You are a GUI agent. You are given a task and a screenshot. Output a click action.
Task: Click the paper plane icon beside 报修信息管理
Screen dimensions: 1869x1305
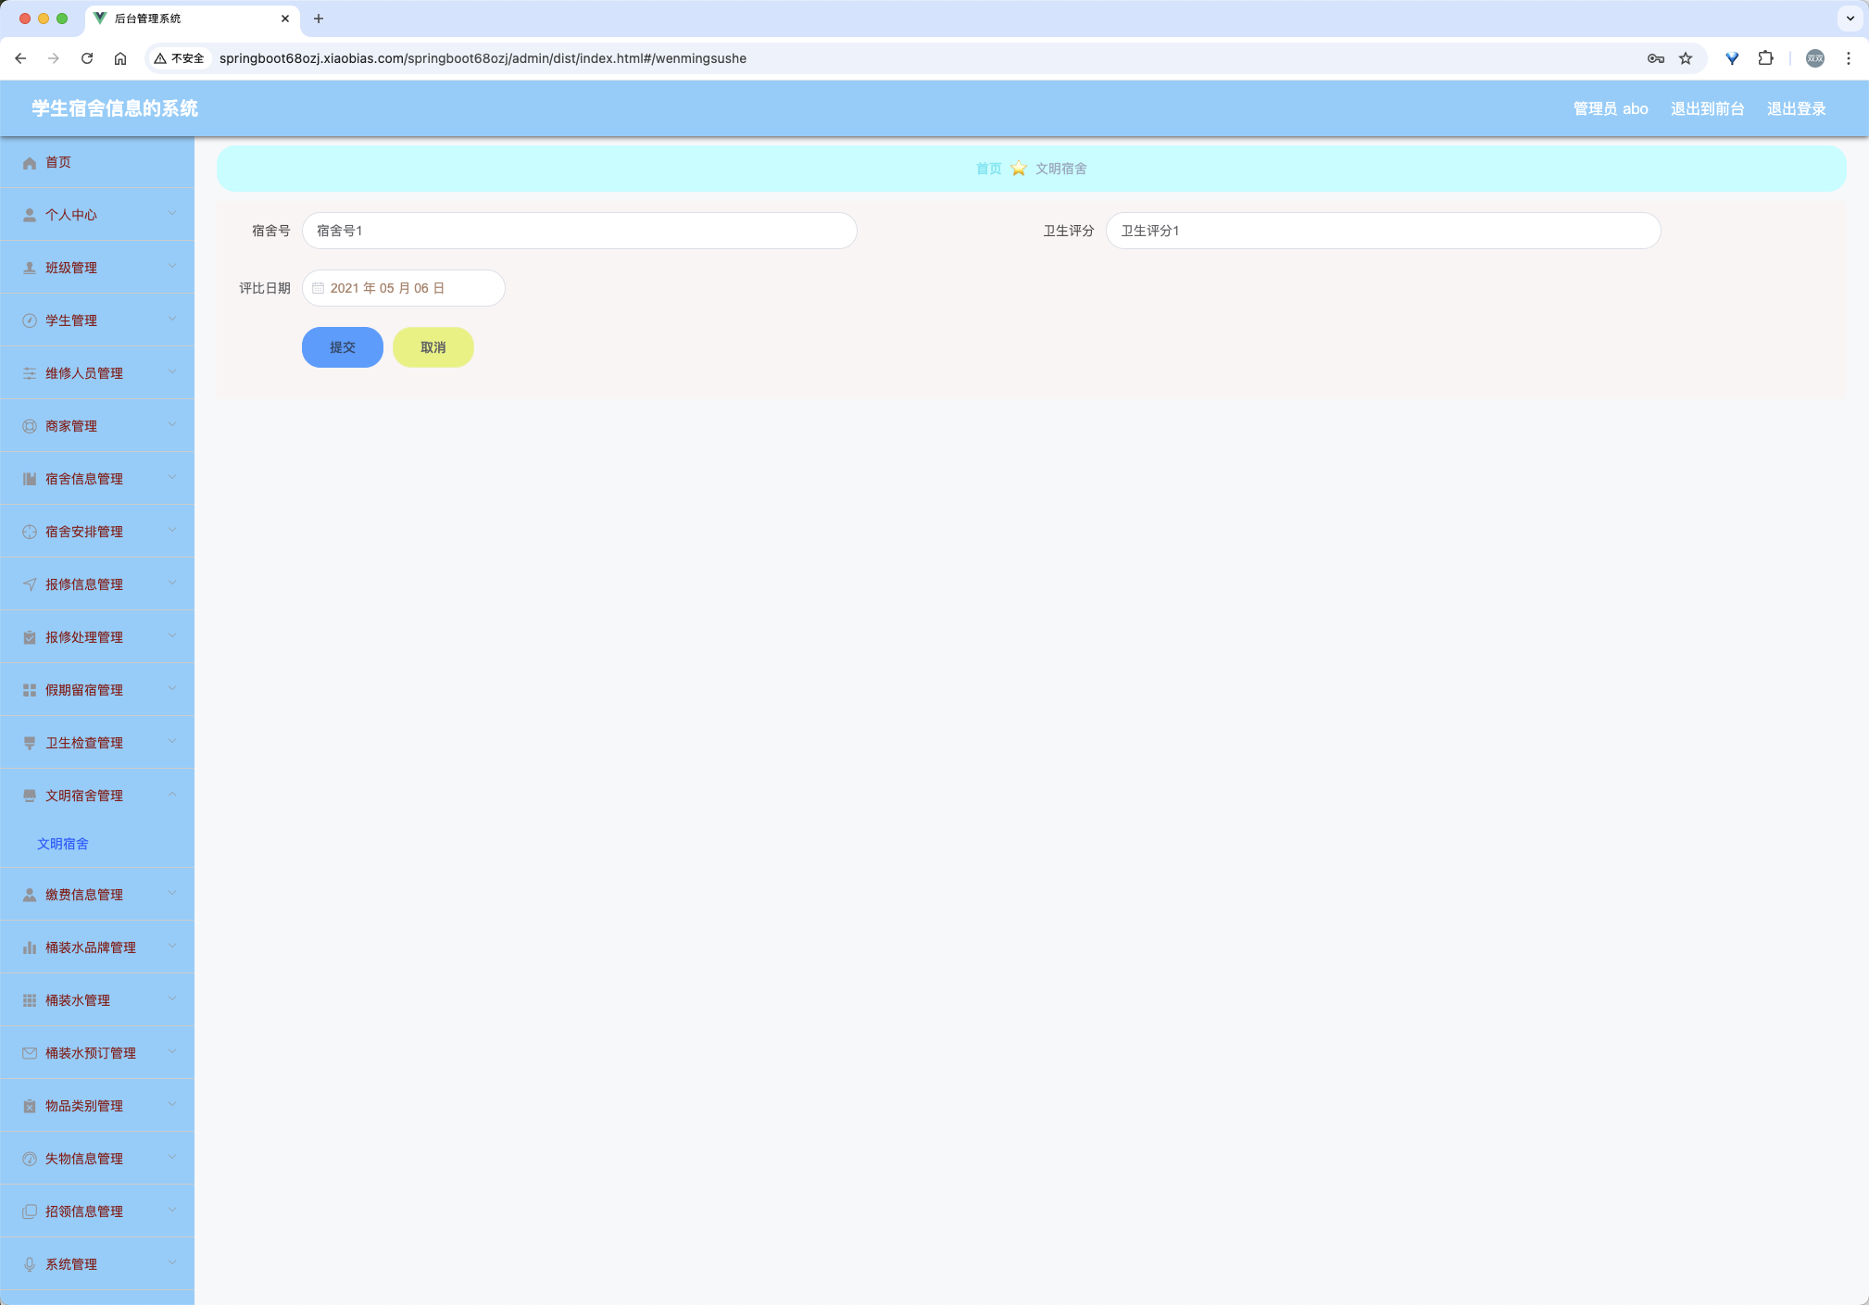[x=30, y=585]
